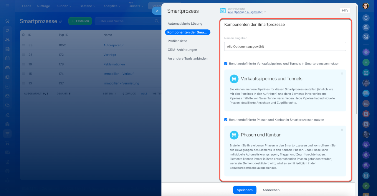This screenshot has width=377, height=196.
Task: Uncheck Benutzerdefinierte Verkaufspipelines und Tunnels checkbox
Action: coord(226,63)
